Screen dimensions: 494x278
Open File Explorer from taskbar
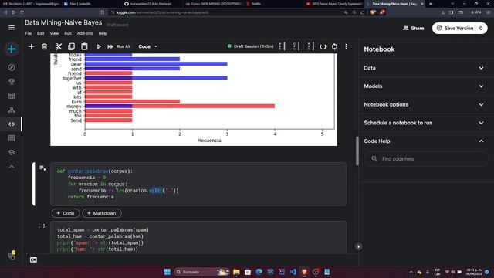coord(236,272)
